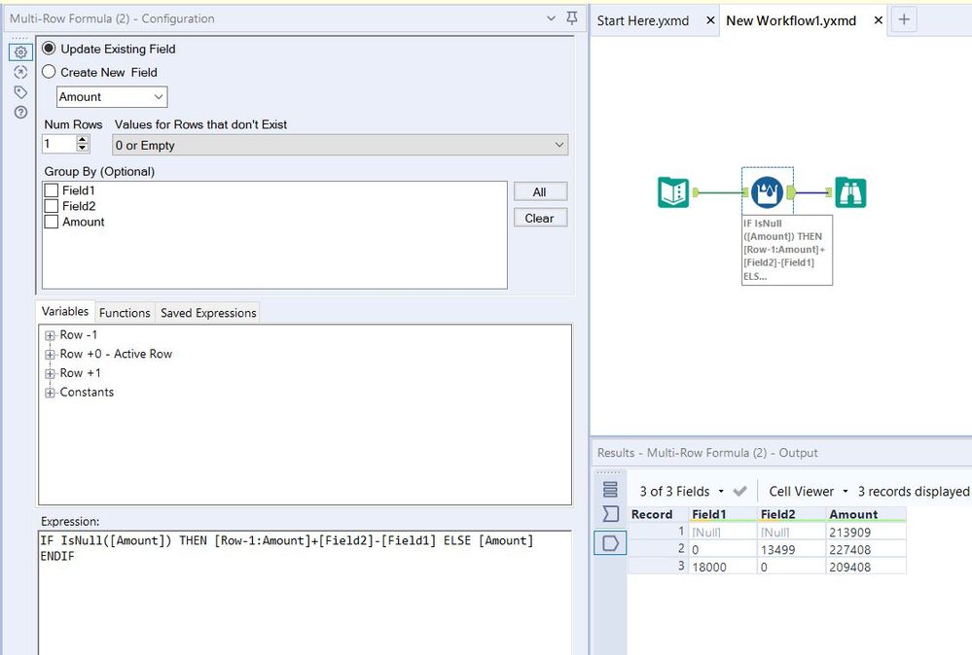Switch to New Workflow1.yxmd tab
Image resolution: width=972 pixels, height=655 pixels.
tap(791, 20)
